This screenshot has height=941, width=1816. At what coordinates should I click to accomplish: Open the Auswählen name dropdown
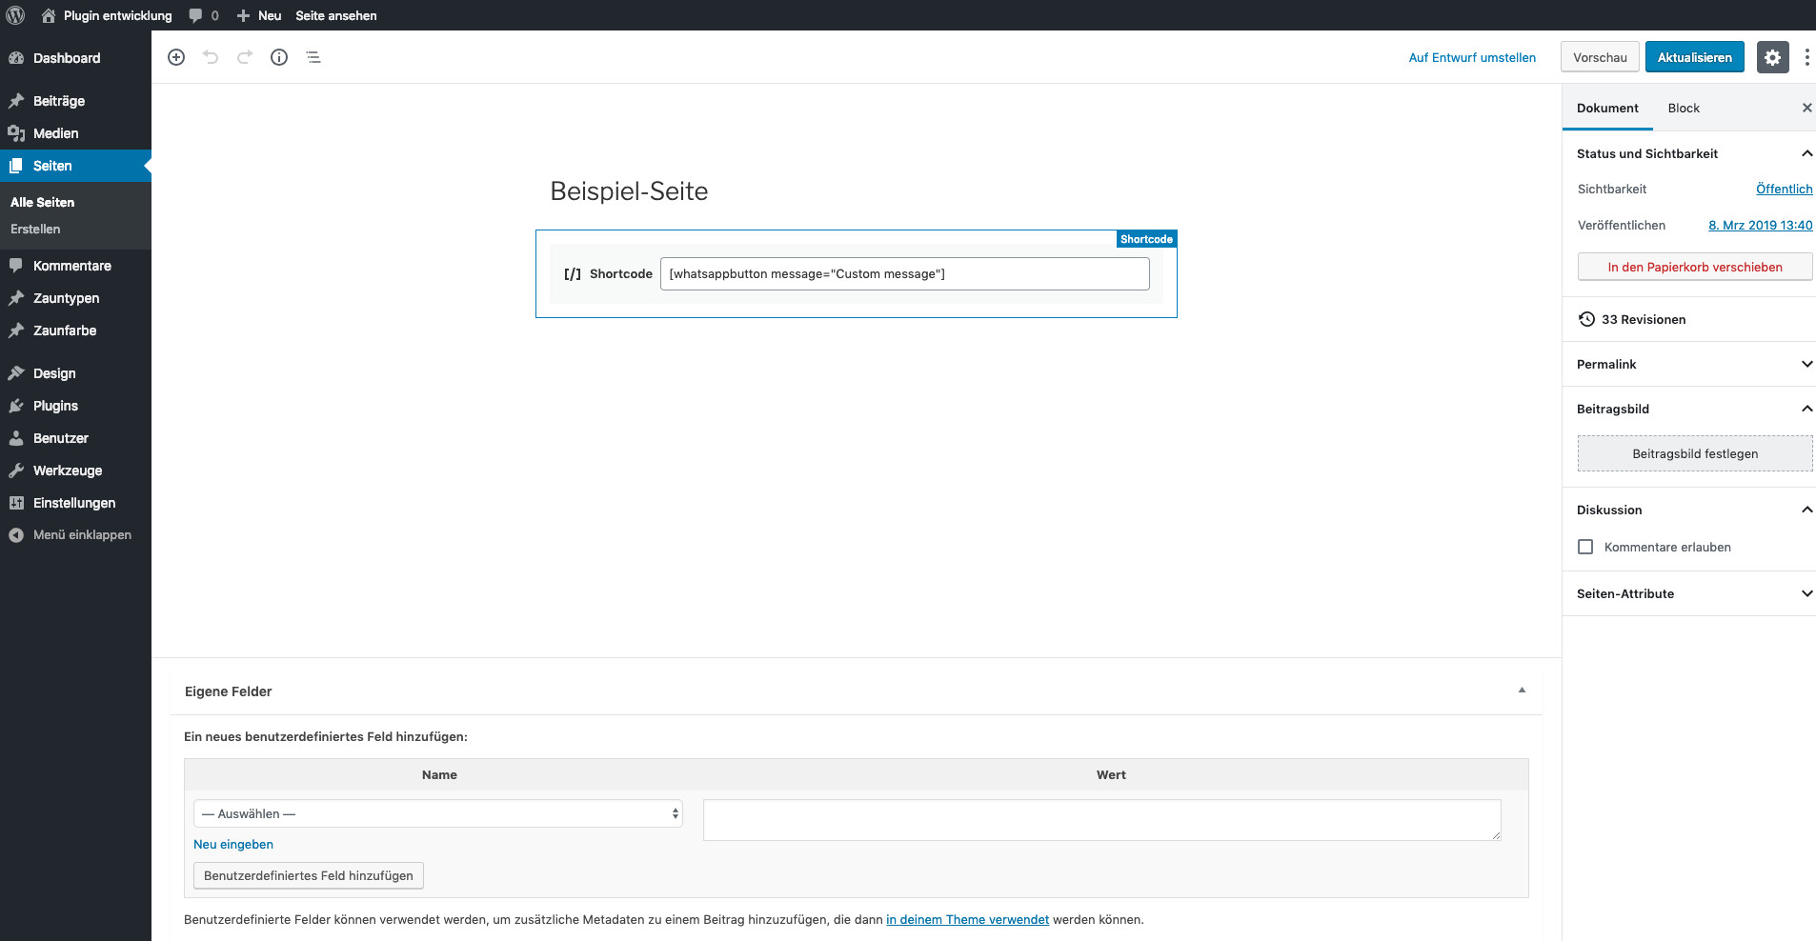tap(438, 813)
